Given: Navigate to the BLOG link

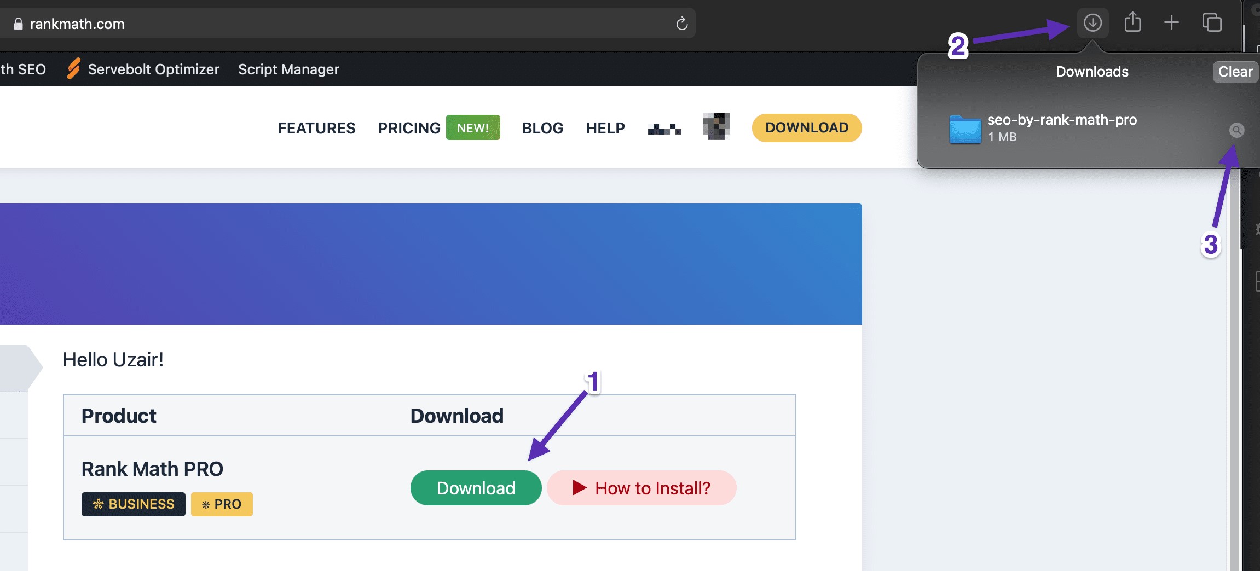Looking at the screenshot, I should point(542,128).
